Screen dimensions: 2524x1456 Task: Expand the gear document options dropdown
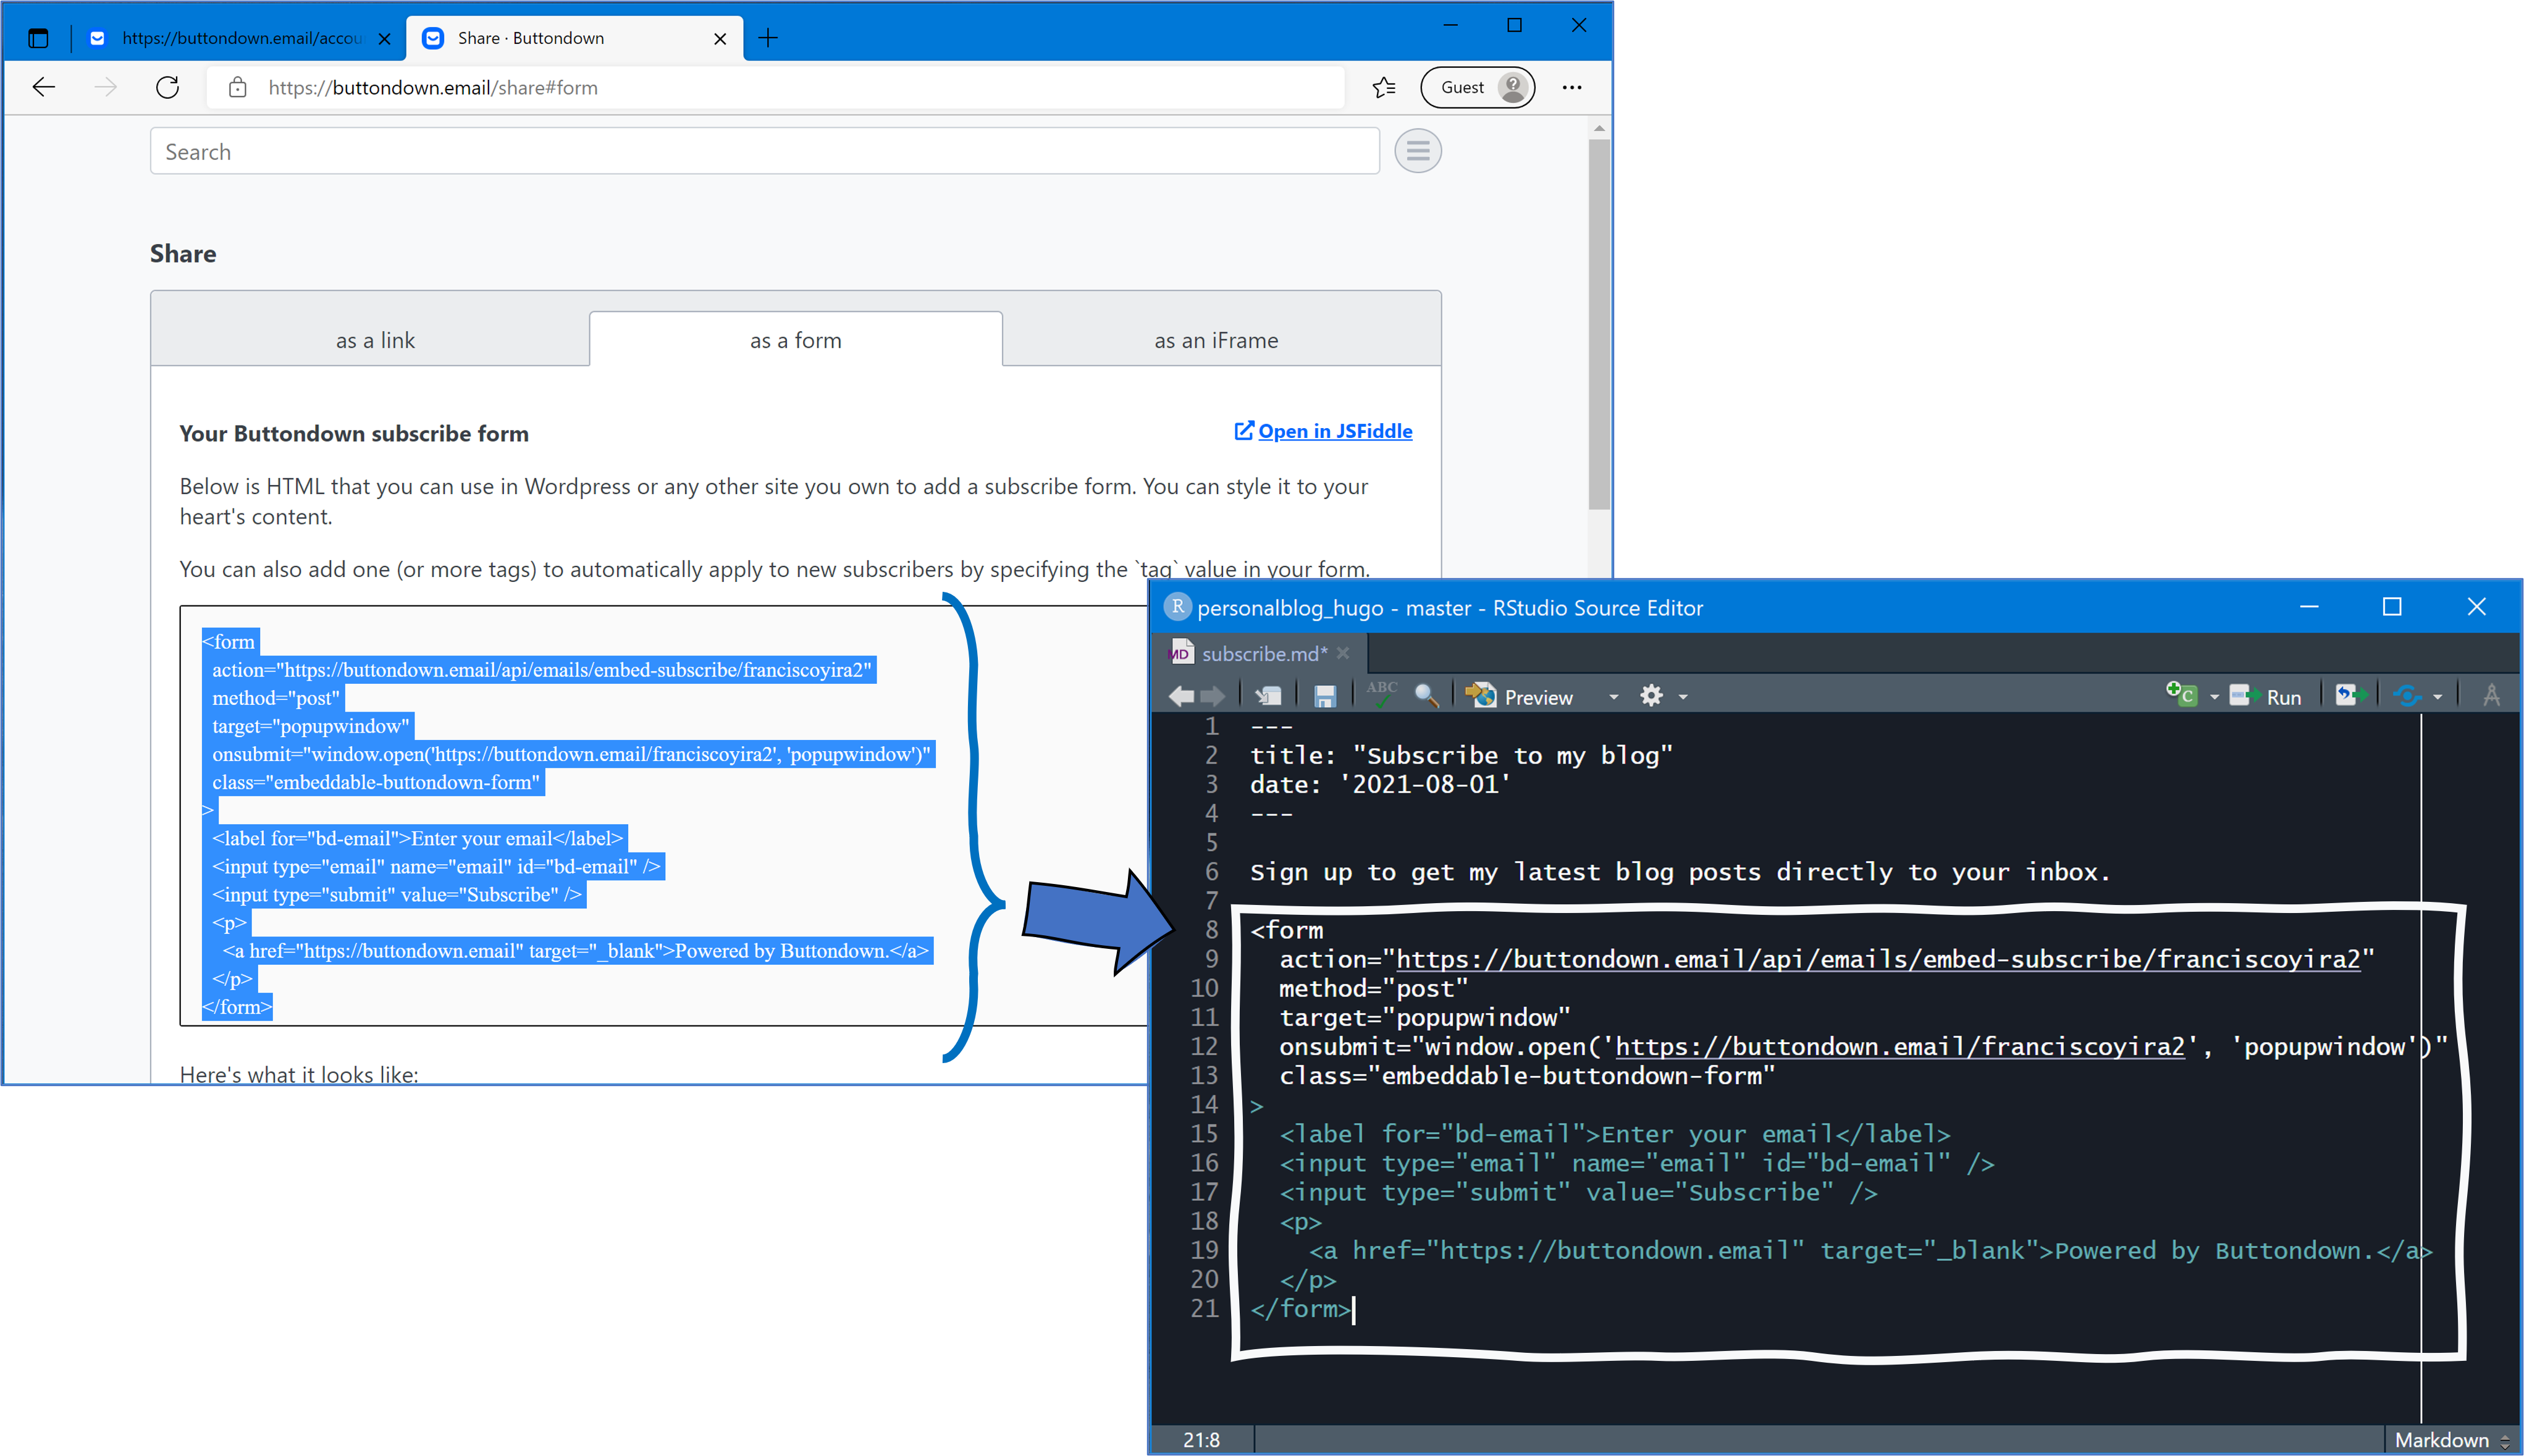pyautogui.click(x=1683, y=697)
